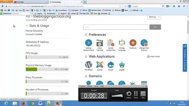Screen dimensions: 189x106
Task: Open Update Contact Info
Action: click(111, 45)
